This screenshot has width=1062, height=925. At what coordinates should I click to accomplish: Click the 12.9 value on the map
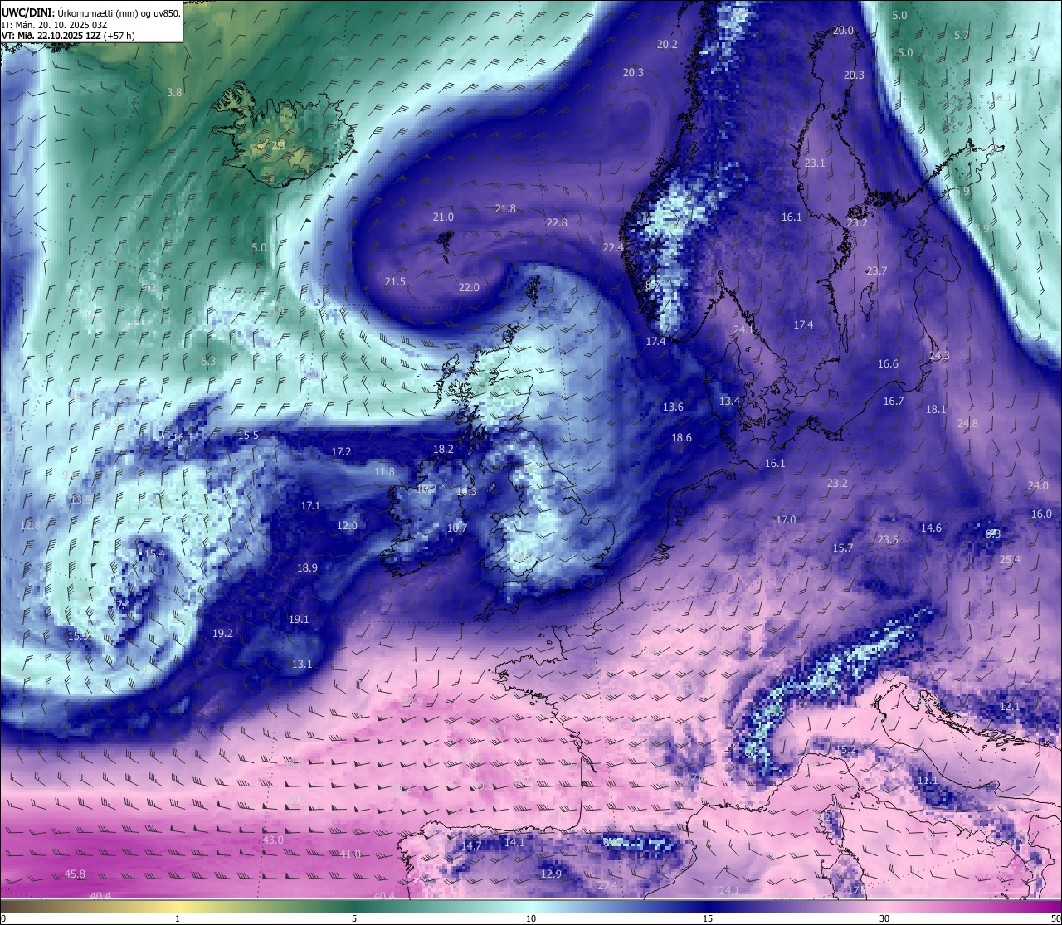pos(551,874)
